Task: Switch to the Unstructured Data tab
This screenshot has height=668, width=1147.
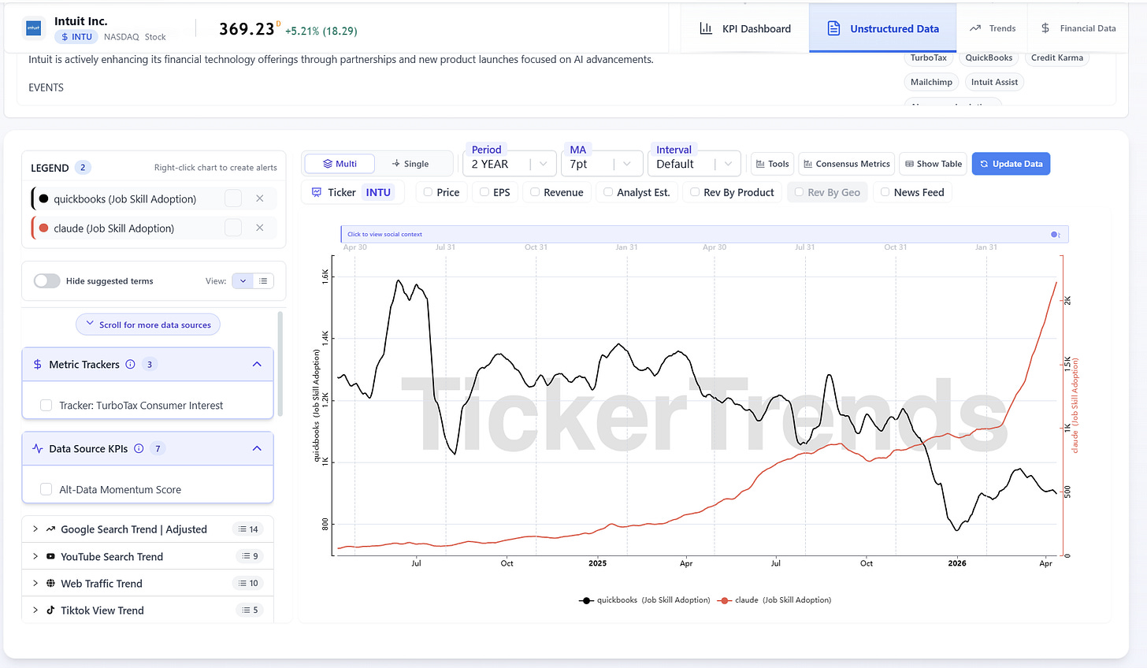Action: (x=883, y=28)
